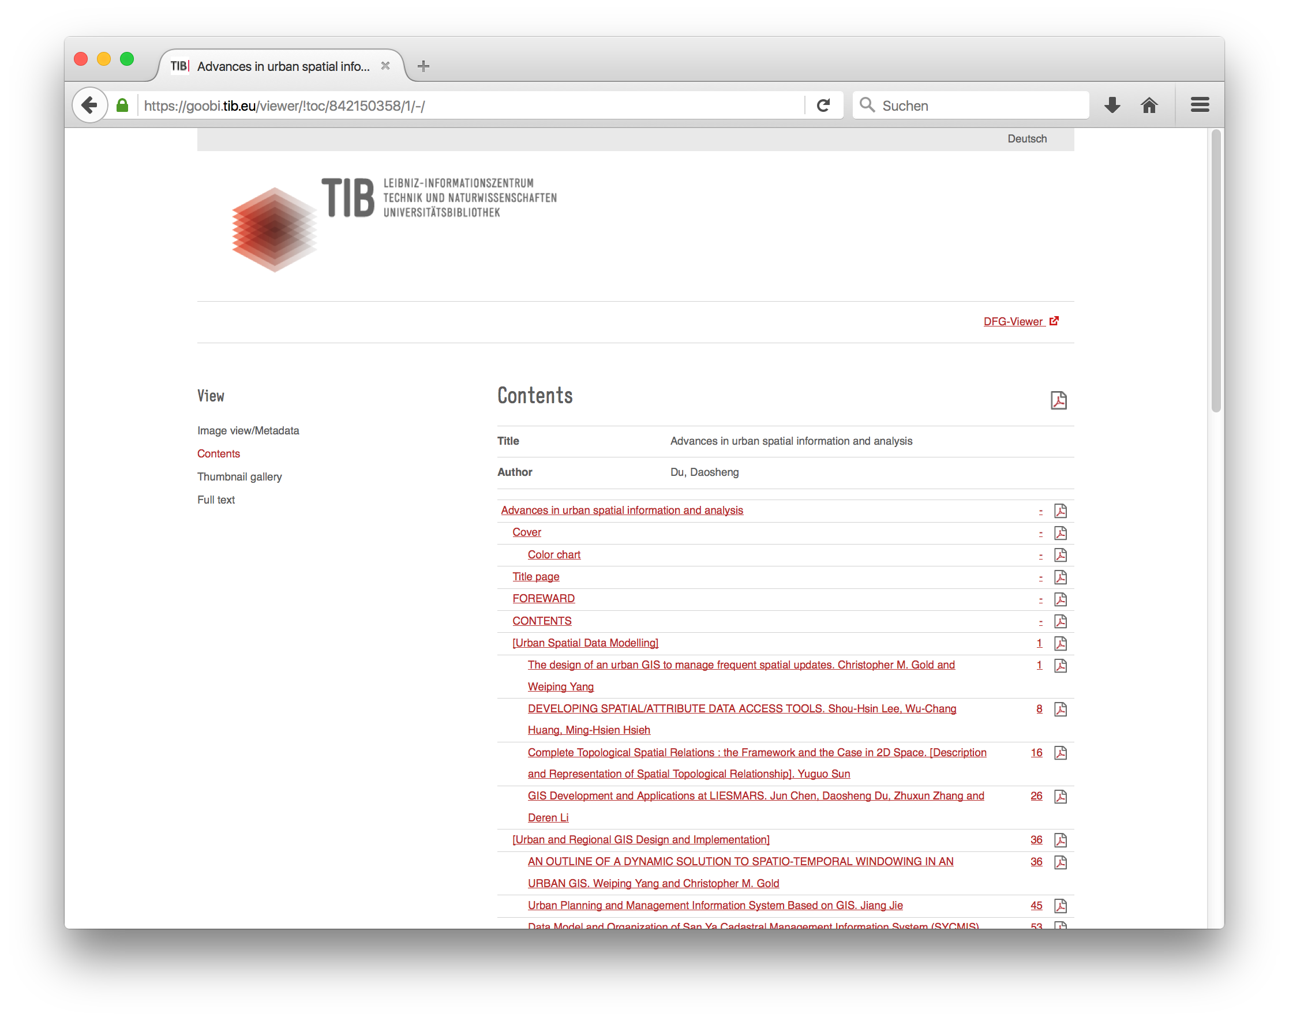Screen dimensions: 1289x1021
Task: Open Full text view
Action: point(216,500)
